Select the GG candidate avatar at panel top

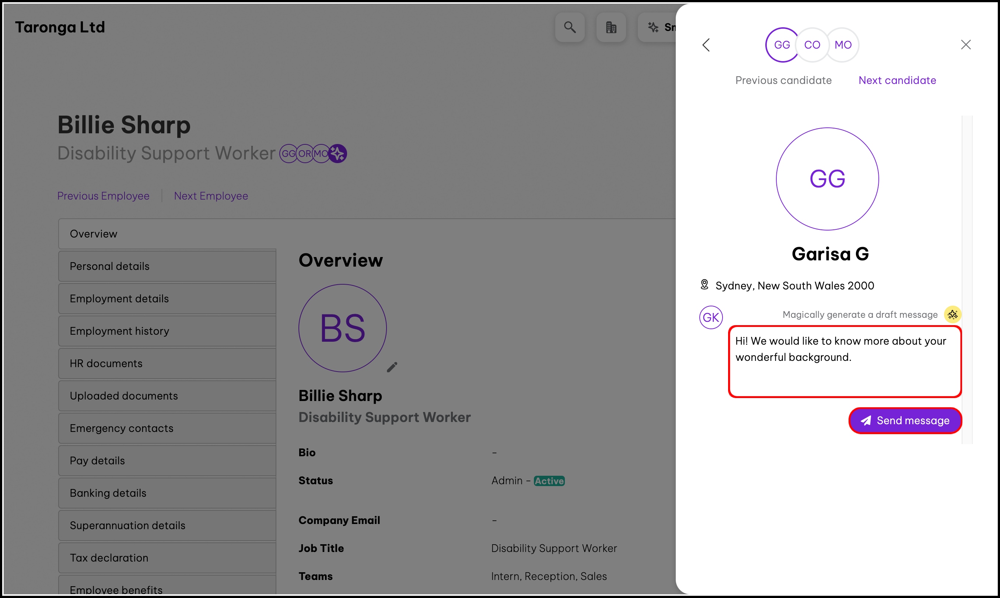point(782,45)
